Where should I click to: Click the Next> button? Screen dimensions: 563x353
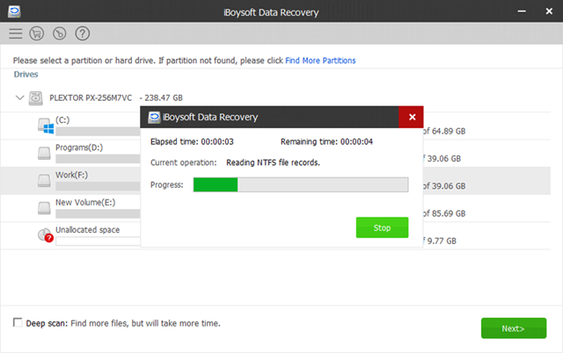[x=514, y=328]
